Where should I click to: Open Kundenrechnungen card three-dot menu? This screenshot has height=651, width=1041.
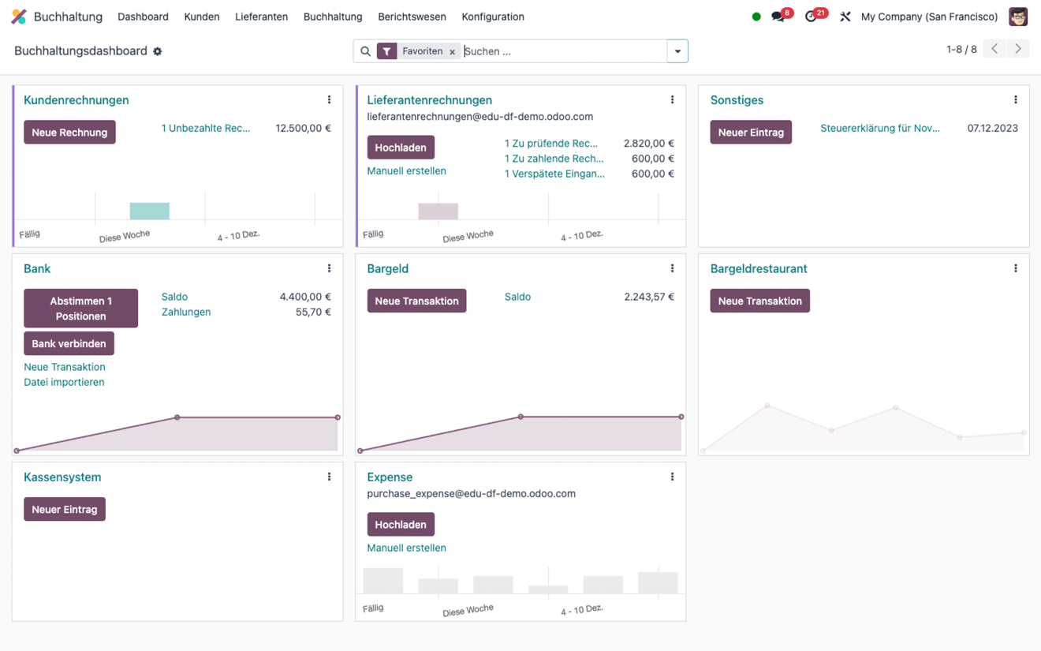[330, 100]
